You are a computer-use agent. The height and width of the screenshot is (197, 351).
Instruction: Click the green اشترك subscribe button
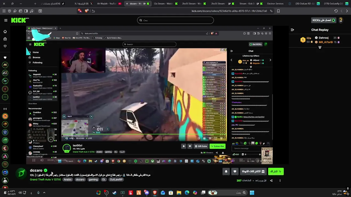(276, 172)
